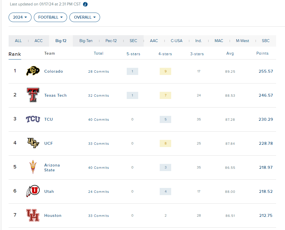Open the Texas Tech team link
Viewport: 285px width, 230px height.
tap(55, 96)
